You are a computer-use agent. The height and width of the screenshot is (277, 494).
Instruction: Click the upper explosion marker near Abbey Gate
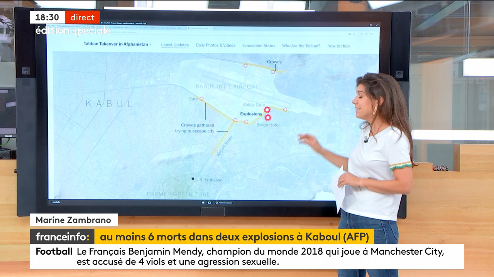(x=267, y=110)
